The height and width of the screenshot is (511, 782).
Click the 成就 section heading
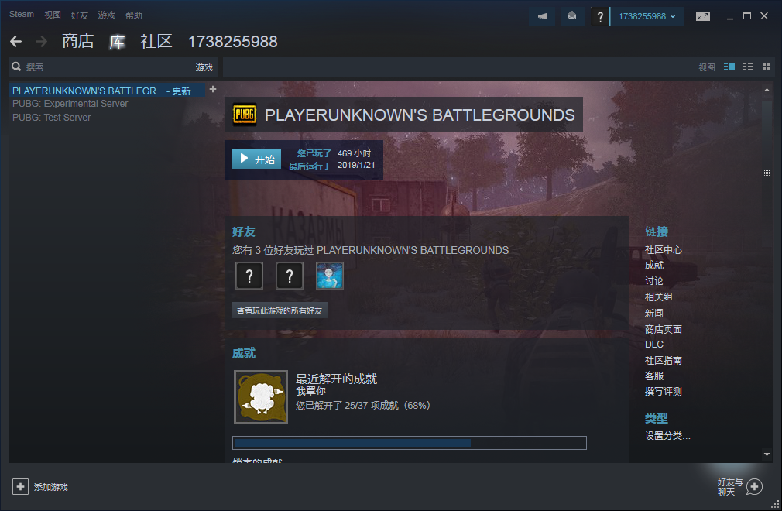point(243,354)
